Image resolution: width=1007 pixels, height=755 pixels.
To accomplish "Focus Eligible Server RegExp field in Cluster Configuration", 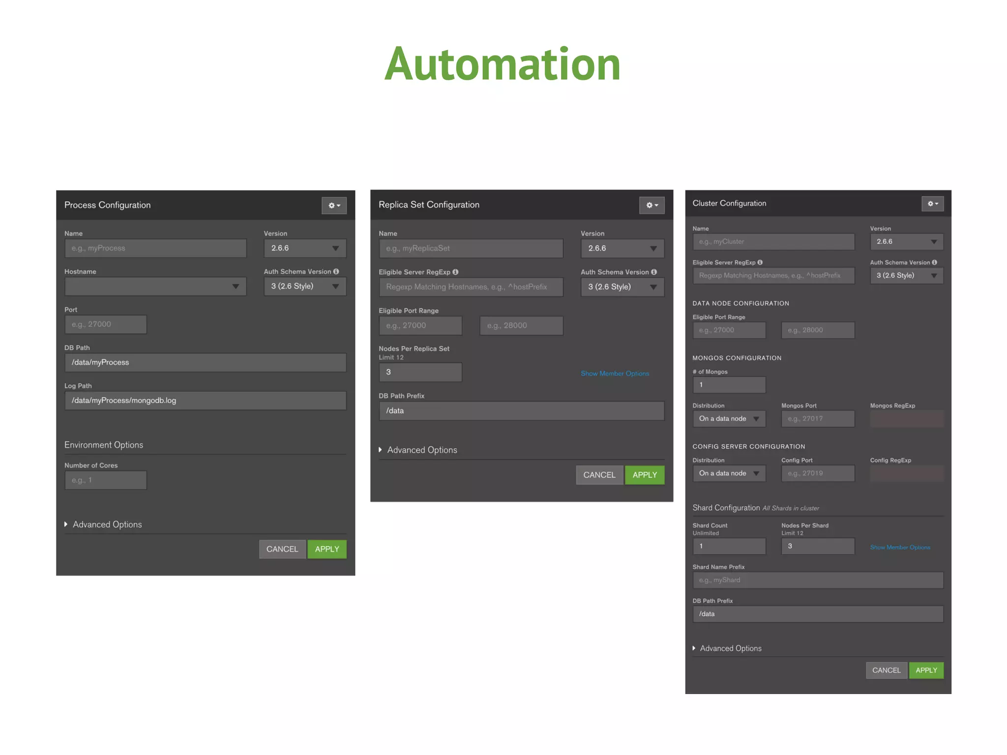I will pos(774,276).
